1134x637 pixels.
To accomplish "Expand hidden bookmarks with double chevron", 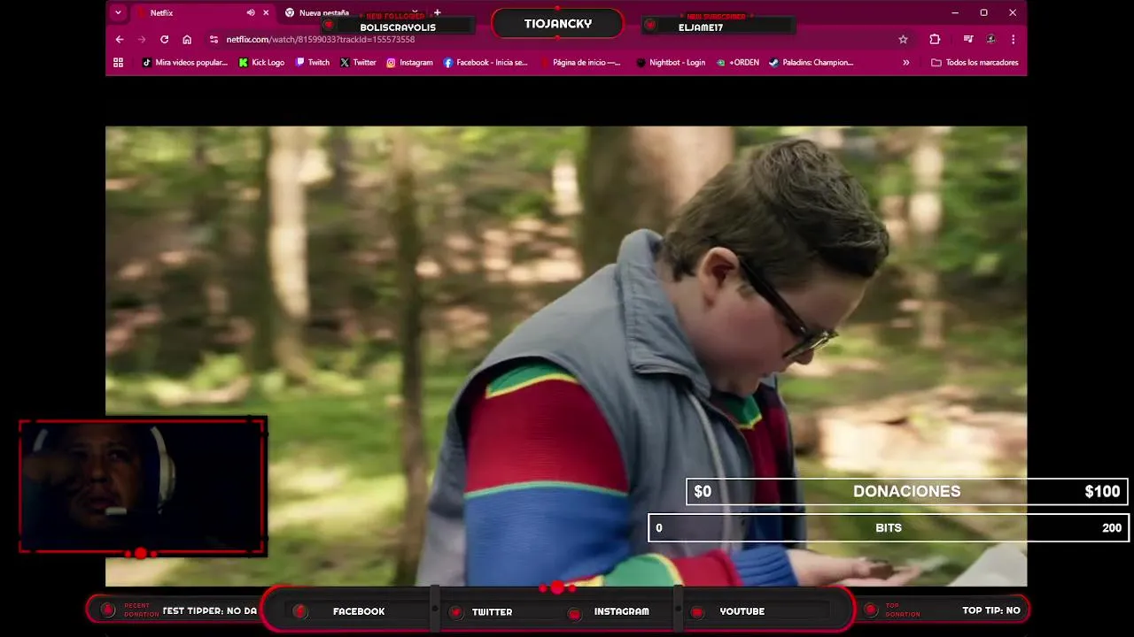I will click(x=905, y=63).
